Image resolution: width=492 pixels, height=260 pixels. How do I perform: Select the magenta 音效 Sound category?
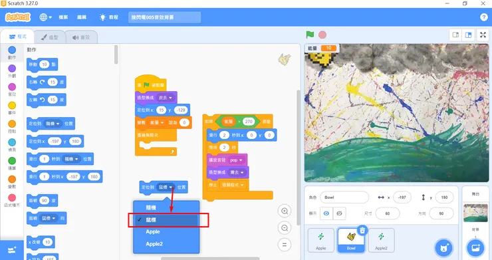coord(12,90)
